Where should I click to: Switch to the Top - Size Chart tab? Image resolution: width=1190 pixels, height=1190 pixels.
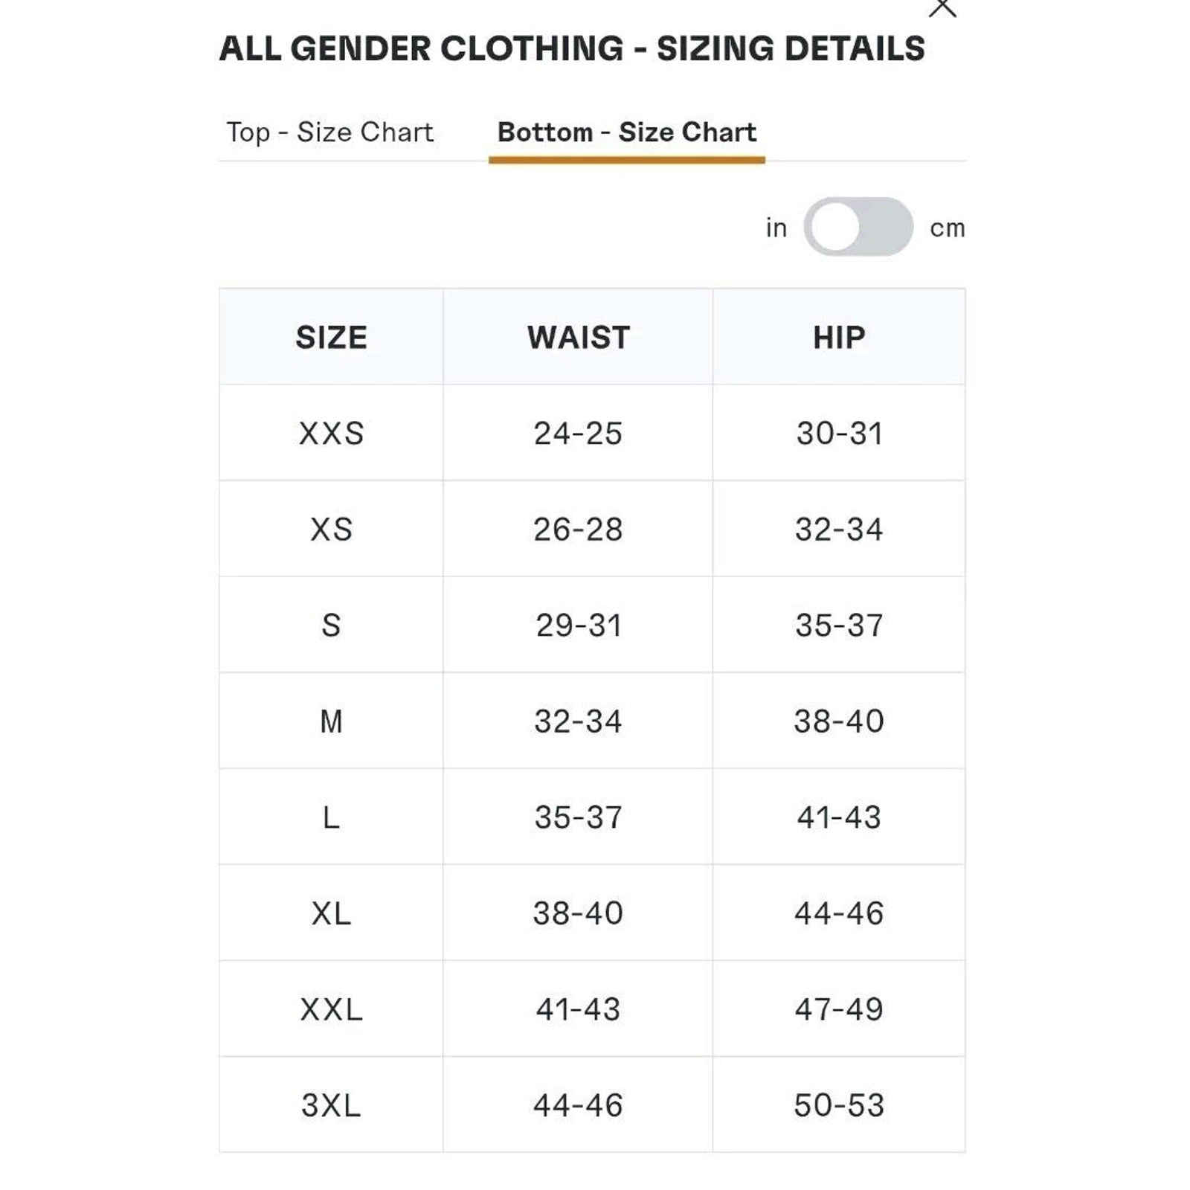click(x=329, y=132)
